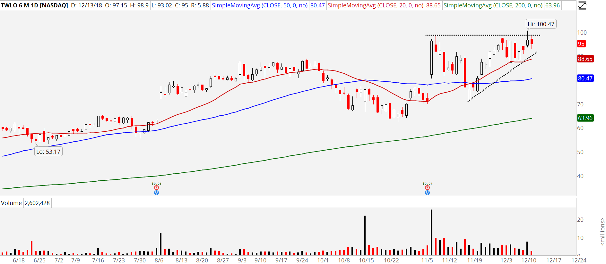
Task: Click the 70 price axis label
Action: [580, 104]
